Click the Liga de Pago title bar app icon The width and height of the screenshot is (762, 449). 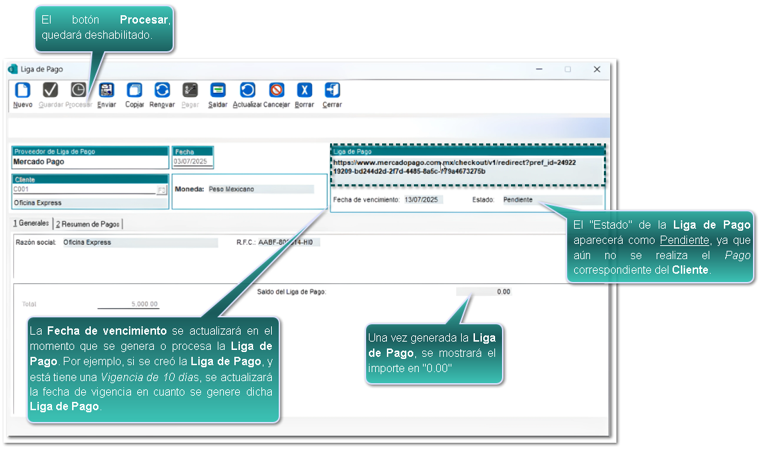click(12, 69)
